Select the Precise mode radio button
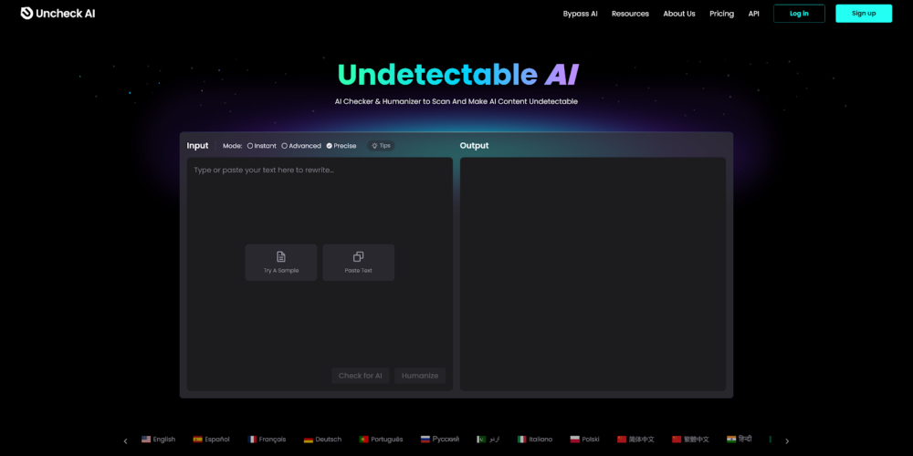913x456 pixels. [330, 146]
